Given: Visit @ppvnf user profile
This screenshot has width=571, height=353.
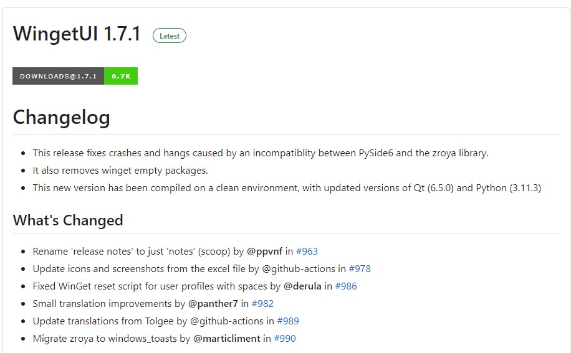Looking at the screenshot, I should (264, 251).
